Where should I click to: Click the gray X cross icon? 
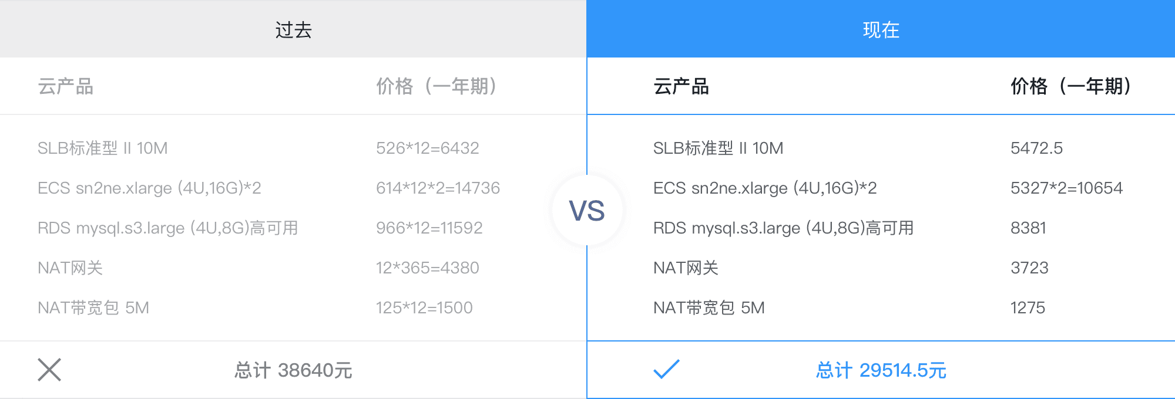tap(49, 370)
